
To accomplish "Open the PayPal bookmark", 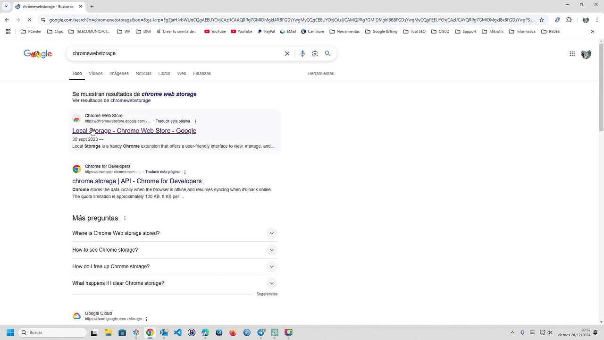I will 266,32.
